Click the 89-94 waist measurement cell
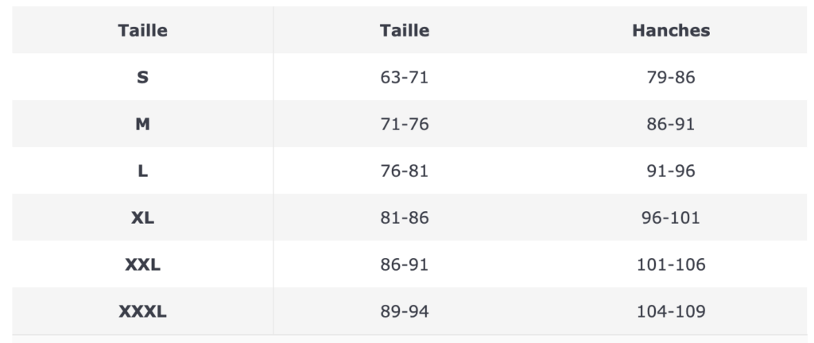This screenshot has width=814, height=343. (x=405, y=312)
